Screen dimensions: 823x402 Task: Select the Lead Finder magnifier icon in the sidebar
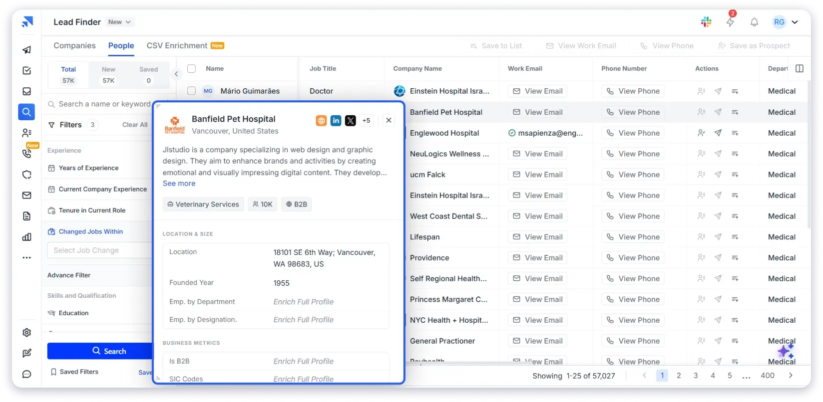point(27,112)
